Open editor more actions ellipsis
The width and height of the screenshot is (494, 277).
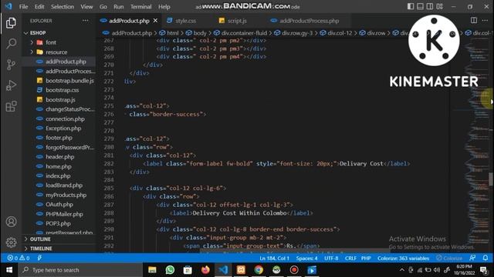pos(485,21)
